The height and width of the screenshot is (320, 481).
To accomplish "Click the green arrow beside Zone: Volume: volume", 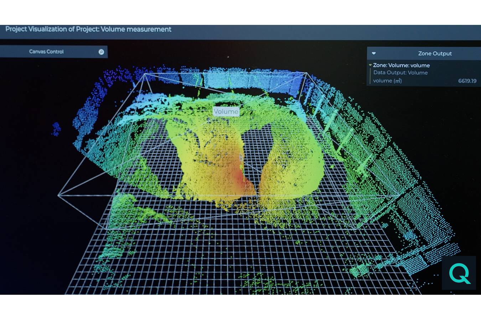I will (370, 65).
